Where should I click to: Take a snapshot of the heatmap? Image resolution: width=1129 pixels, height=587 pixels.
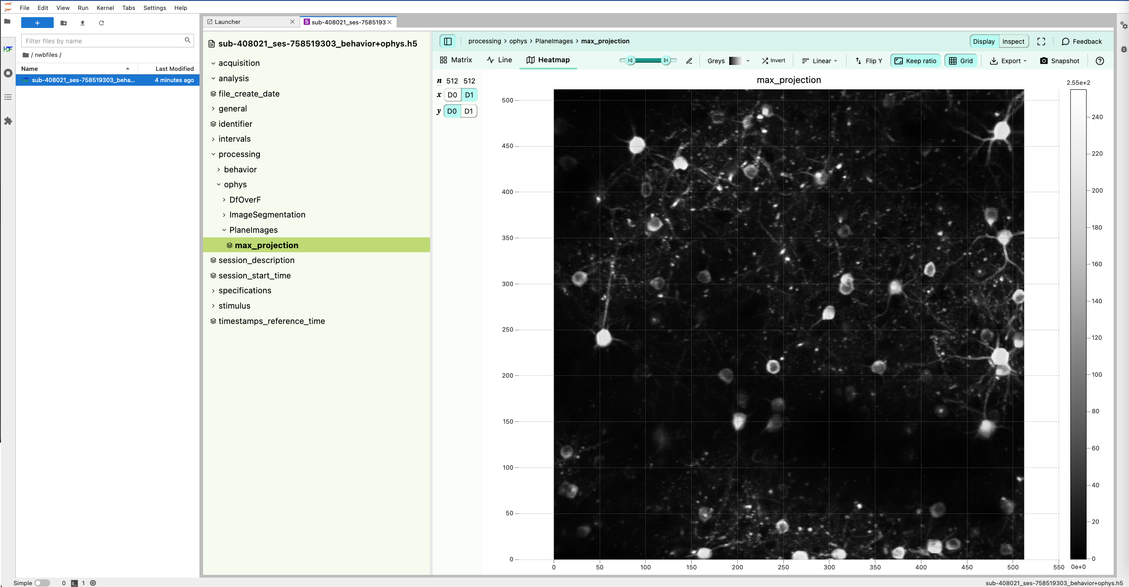click(x=1059, y=60)
